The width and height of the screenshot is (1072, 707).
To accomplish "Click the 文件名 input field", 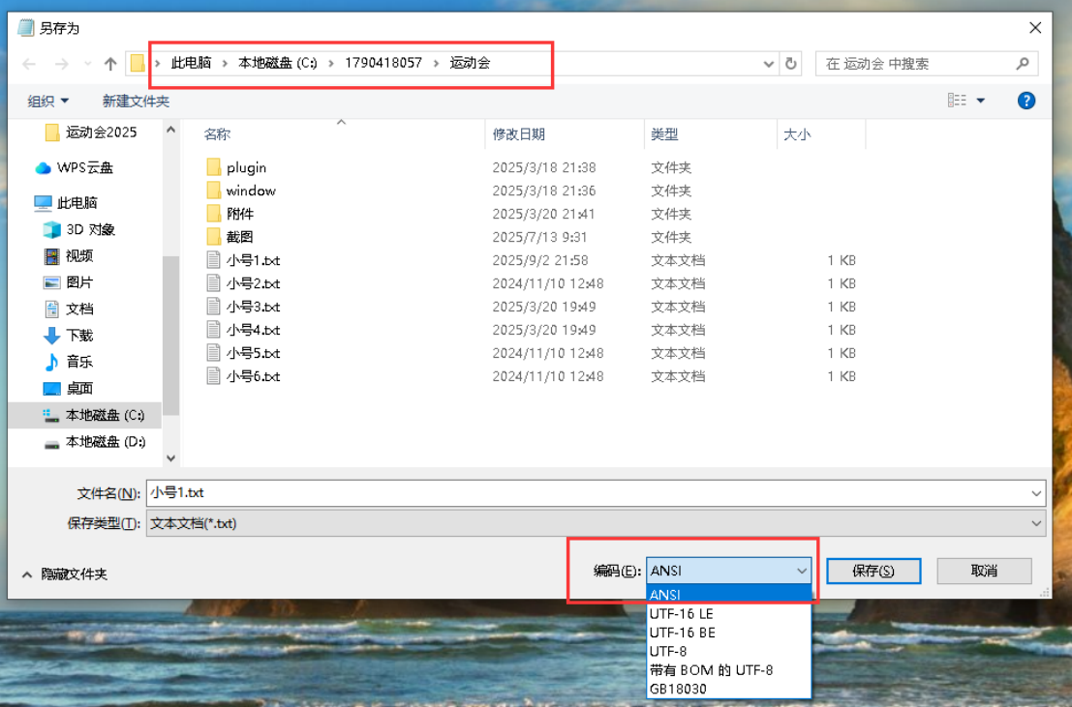I will pyautogui.click(x=589, y=493).
